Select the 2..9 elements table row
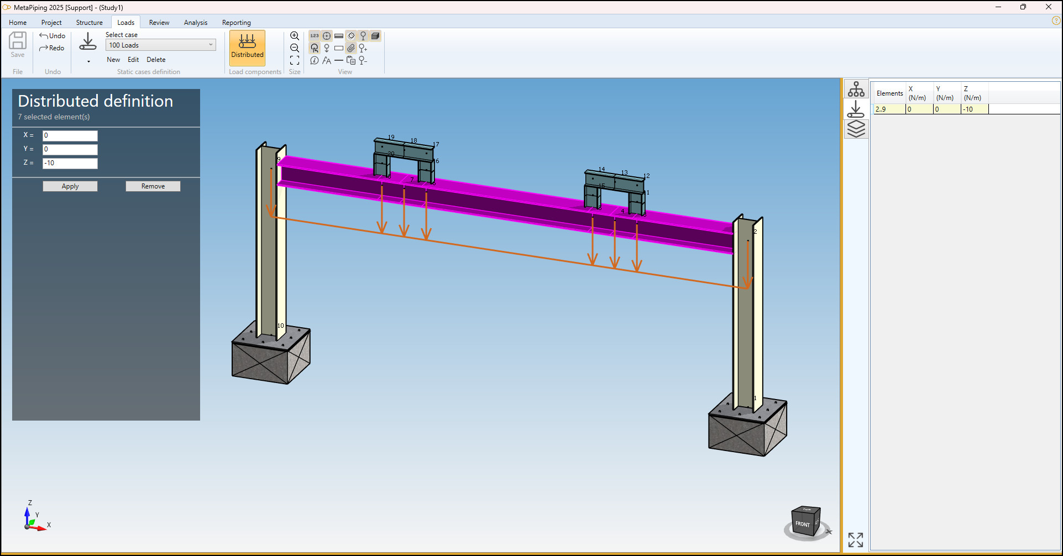 point(889,109)
